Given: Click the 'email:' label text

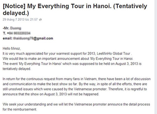Looking at the screenshot, I should pos(8,38).
